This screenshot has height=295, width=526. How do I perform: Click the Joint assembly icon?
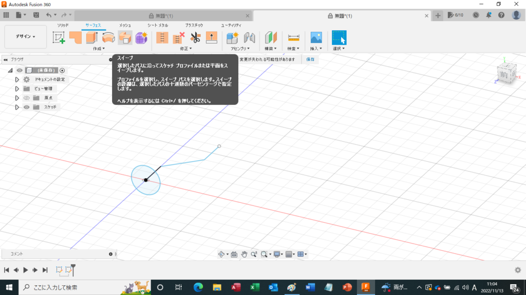[x=249, y=37]
